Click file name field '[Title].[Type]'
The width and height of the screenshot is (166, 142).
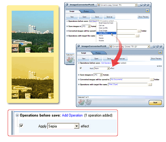(128, 84)
